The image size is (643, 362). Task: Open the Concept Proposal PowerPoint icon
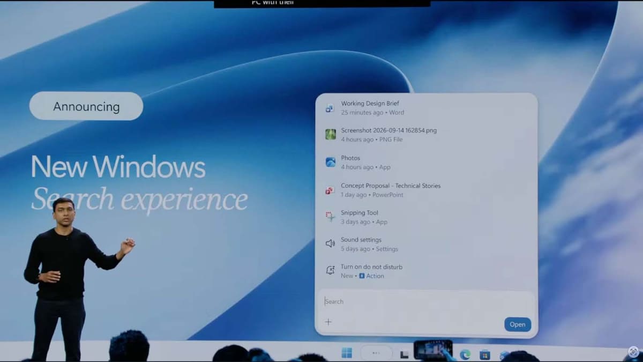[330, 190]
